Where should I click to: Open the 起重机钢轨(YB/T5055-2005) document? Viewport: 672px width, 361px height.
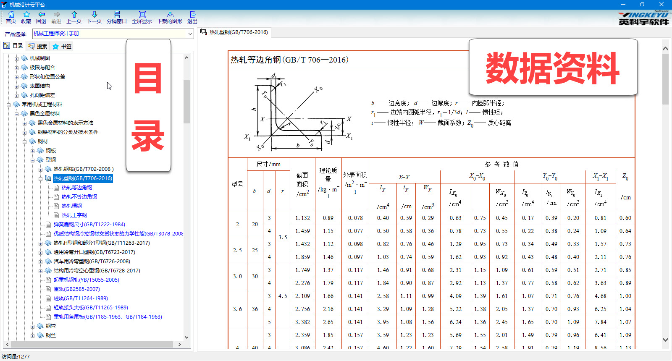pos(86,280)
